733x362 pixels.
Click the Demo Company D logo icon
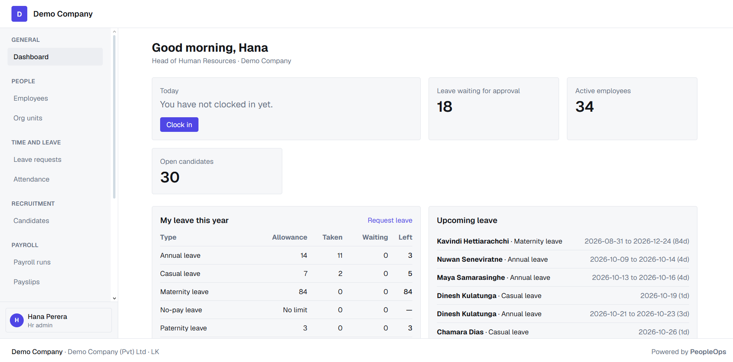pyautogui.click(x=19, y=14)
